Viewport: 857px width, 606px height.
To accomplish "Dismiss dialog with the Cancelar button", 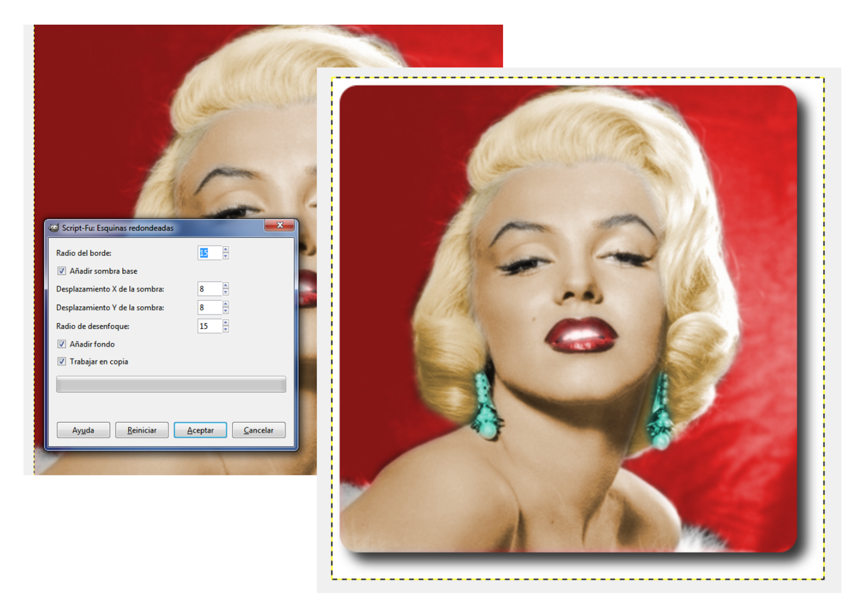I will click(259, 430).
